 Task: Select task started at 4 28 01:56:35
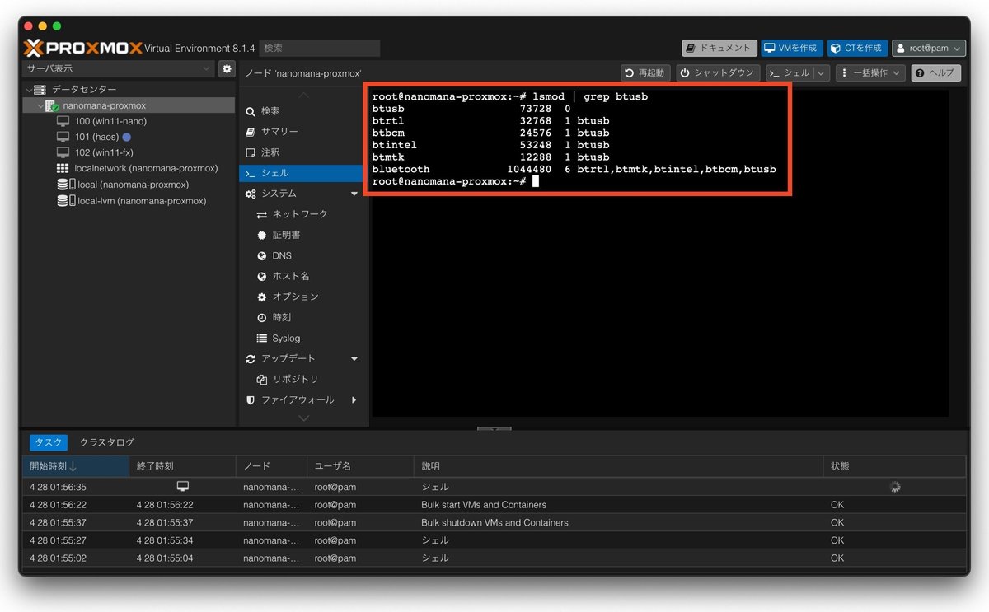[x=494, y=487]
